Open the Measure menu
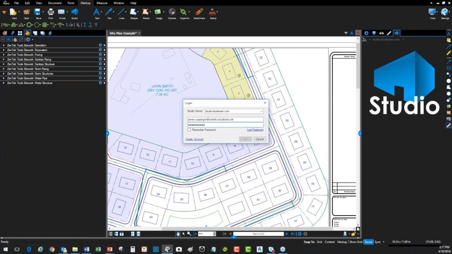Image resolution: width=452 pixels, height=254 pixels. [102, 3]
